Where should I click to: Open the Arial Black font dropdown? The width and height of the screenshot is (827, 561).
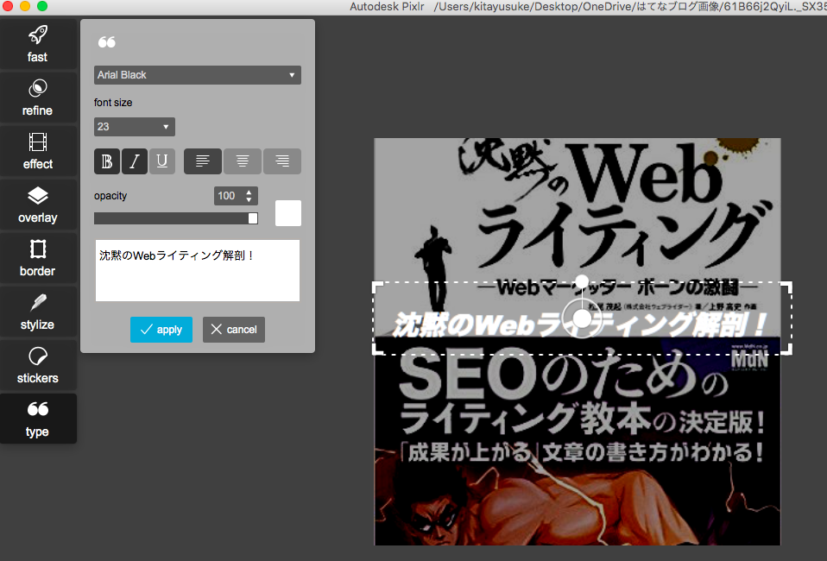click(198, 75)
